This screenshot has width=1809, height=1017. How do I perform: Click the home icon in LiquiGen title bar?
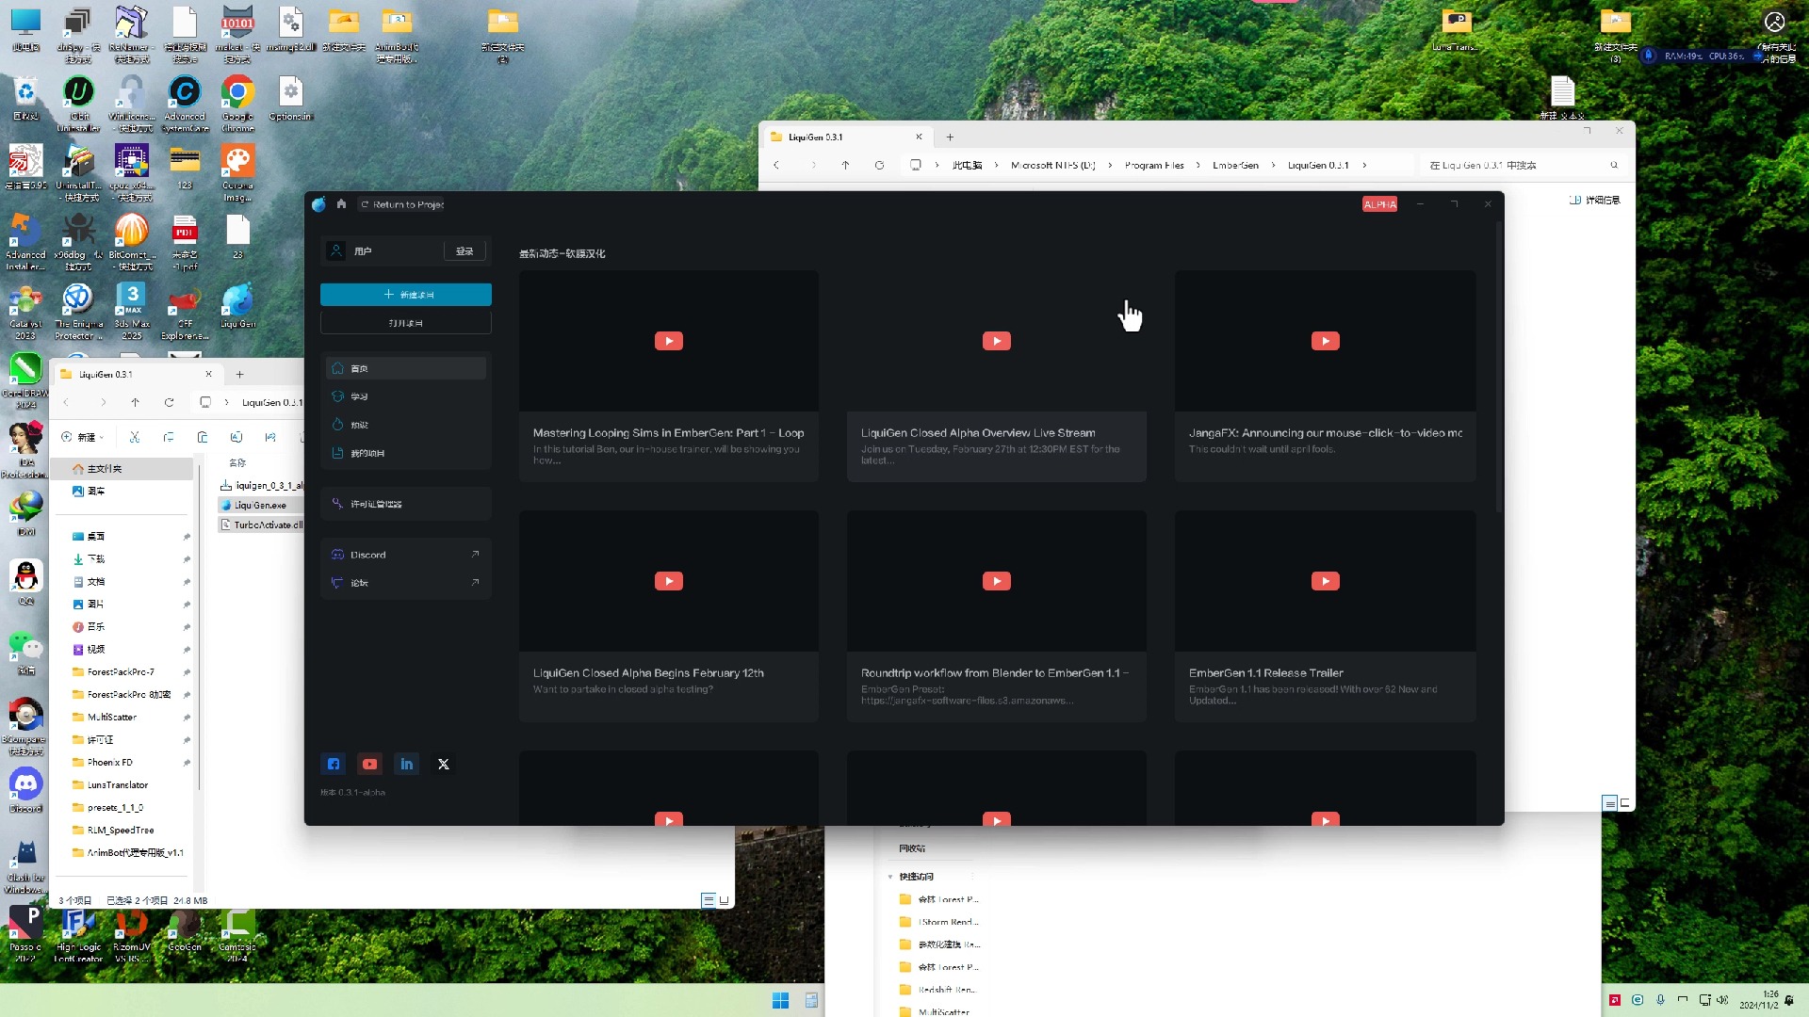click(341, 204)
